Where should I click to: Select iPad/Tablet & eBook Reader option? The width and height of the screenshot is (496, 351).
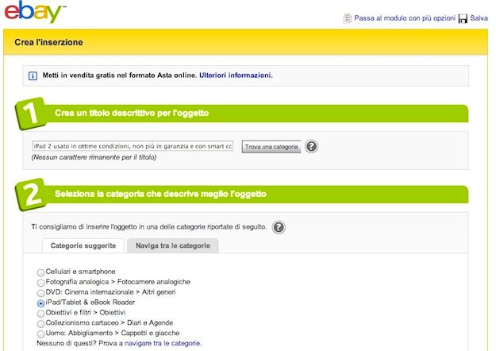pyautogui.click(x=41, y=303)
